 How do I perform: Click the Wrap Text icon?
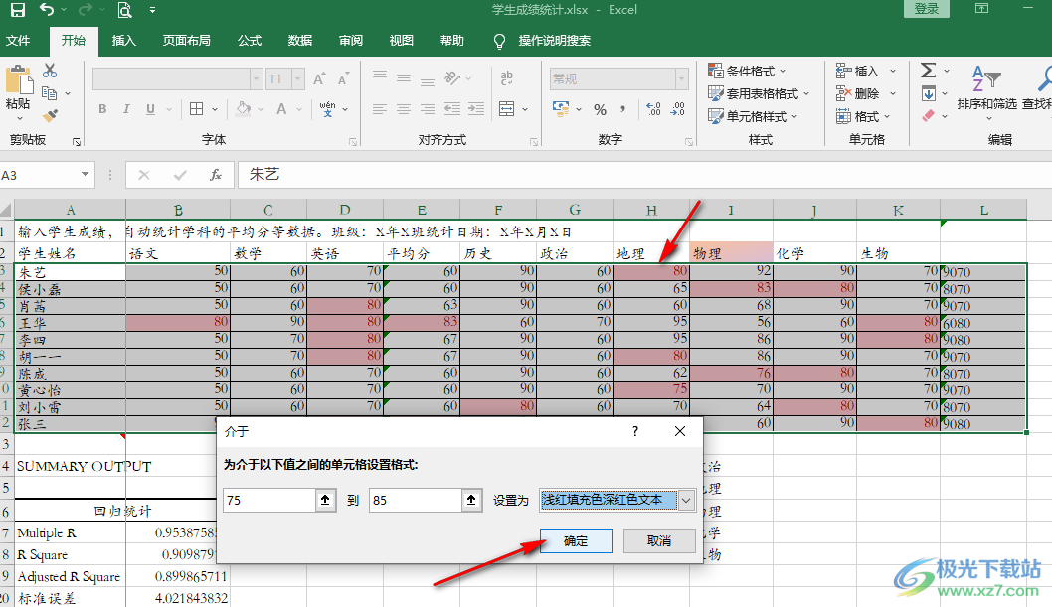click(506, 78)
